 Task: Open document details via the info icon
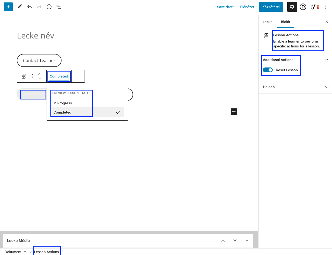[49, 7]
